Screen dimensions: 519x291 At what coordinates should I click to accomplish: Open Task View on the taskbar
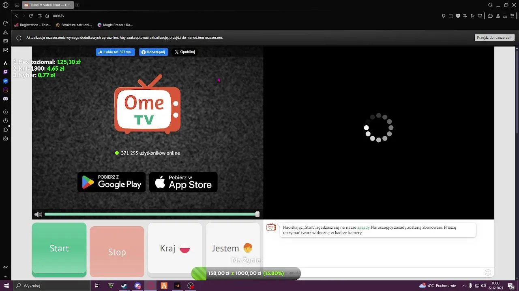97,286
